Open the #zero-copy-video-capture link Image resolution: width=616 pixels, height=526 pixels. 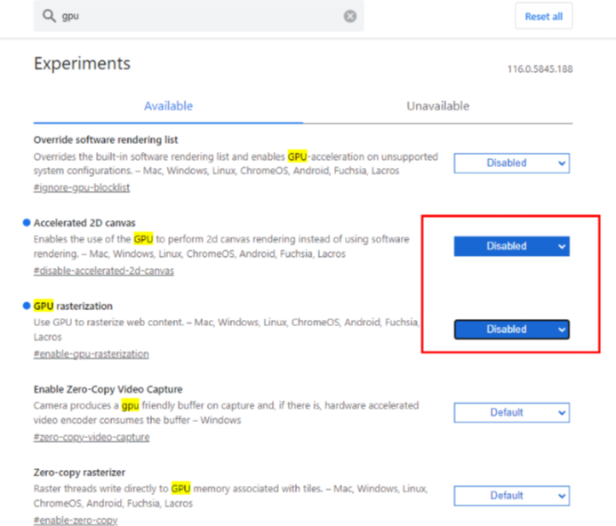pos(92,437)
